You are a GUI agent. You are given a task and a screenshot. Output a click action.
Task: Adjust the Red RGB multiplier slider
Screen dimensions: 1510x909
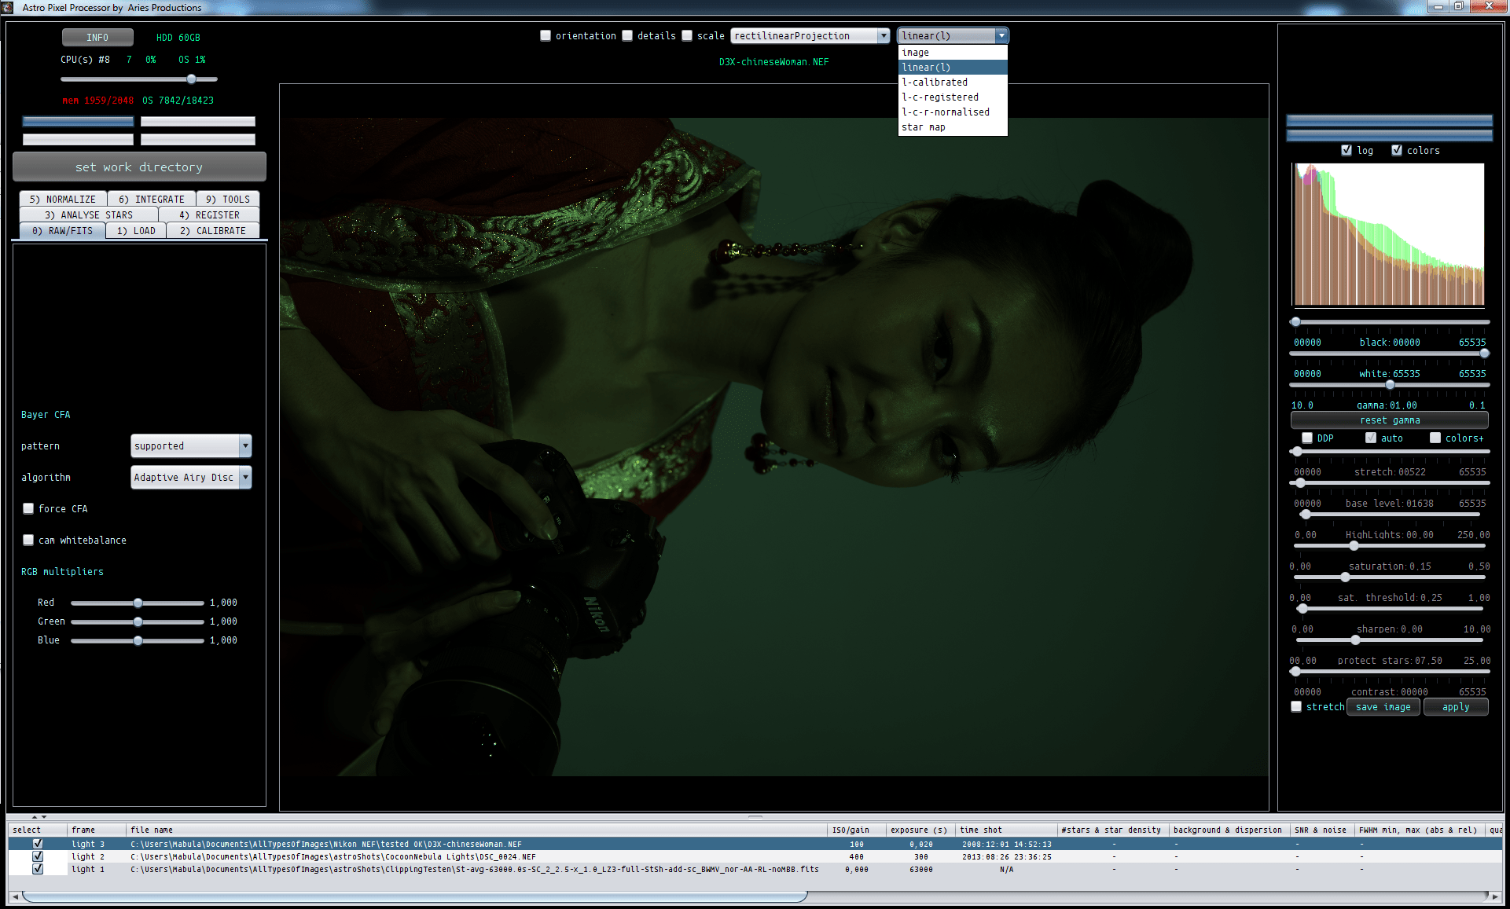(x=138, y=603)
